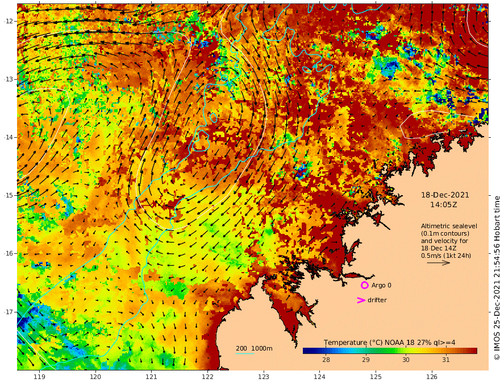Click the longitude axis label 126
Image resolution: width=500 pixels, height=387 pixels.
click(432, 377)
